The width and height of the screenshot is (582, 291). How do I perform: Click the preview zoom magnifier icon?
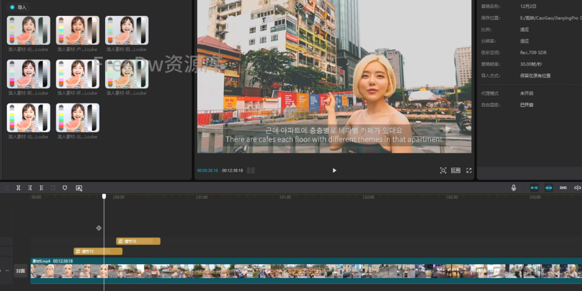pos(443,171)
